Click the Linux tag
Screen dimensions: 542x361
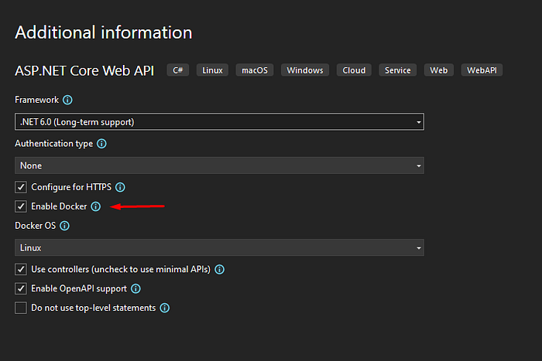click(213, 70)
